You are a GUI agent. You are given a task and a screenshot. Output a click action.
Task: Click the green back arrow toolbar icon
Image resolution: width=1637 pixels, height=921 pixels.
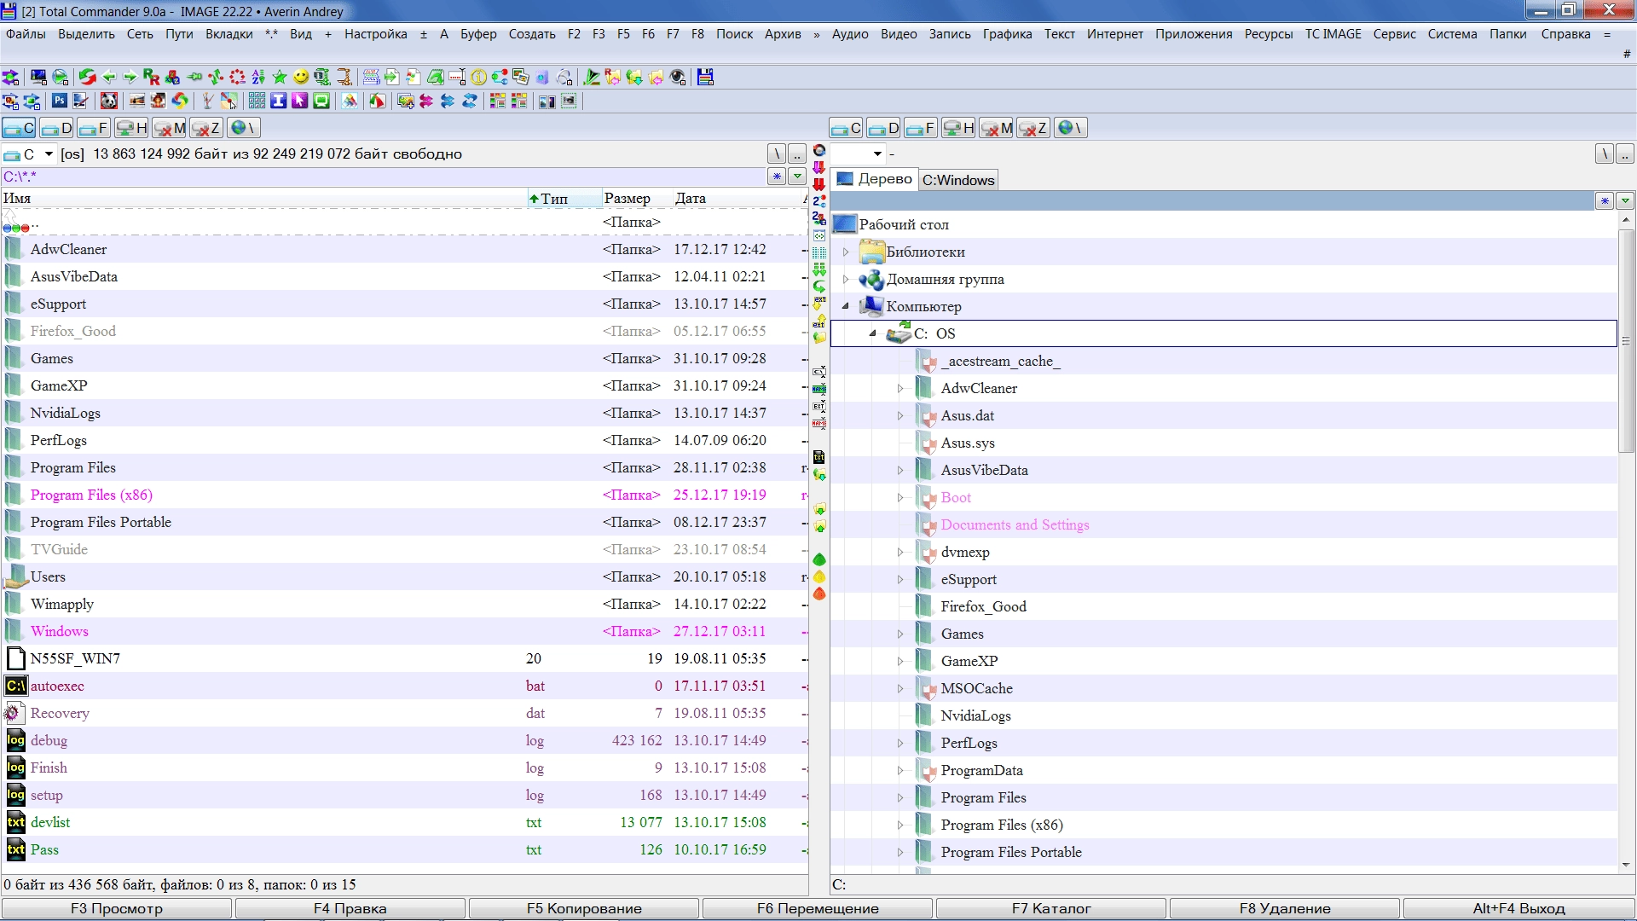[109, 77]
